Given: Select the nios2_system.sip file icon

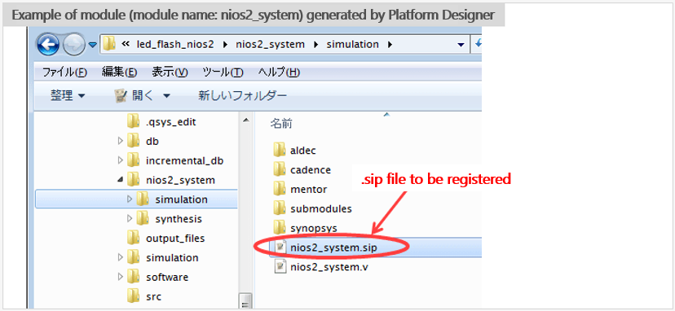Looking at the screenshot, I should click(x=280, y=247).
